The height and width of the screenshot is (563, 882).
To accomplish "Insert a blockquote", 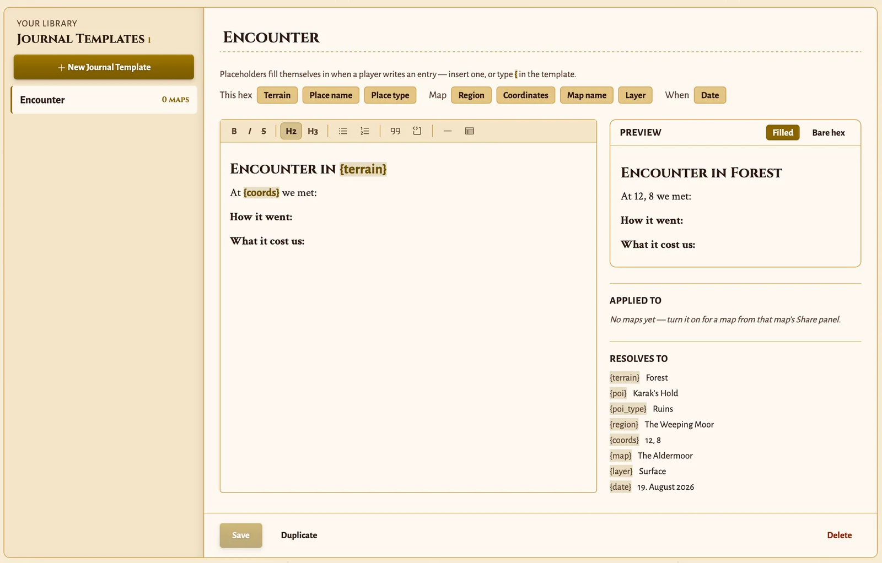I will [x=395, y=131].
